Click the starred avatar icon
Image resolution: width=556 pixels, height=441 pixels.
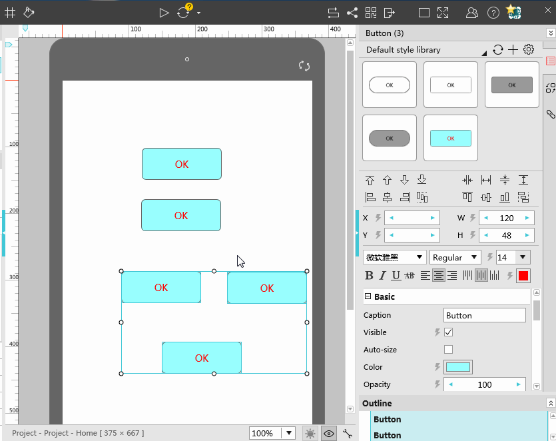[514, 12]
